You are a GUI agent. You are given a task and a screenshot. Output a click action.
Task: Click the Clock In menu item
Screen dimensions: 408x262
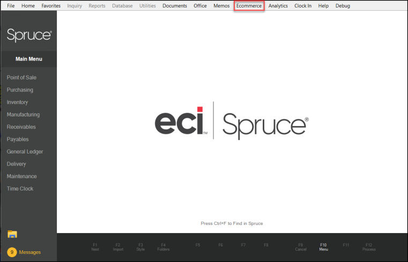(303, 6)
